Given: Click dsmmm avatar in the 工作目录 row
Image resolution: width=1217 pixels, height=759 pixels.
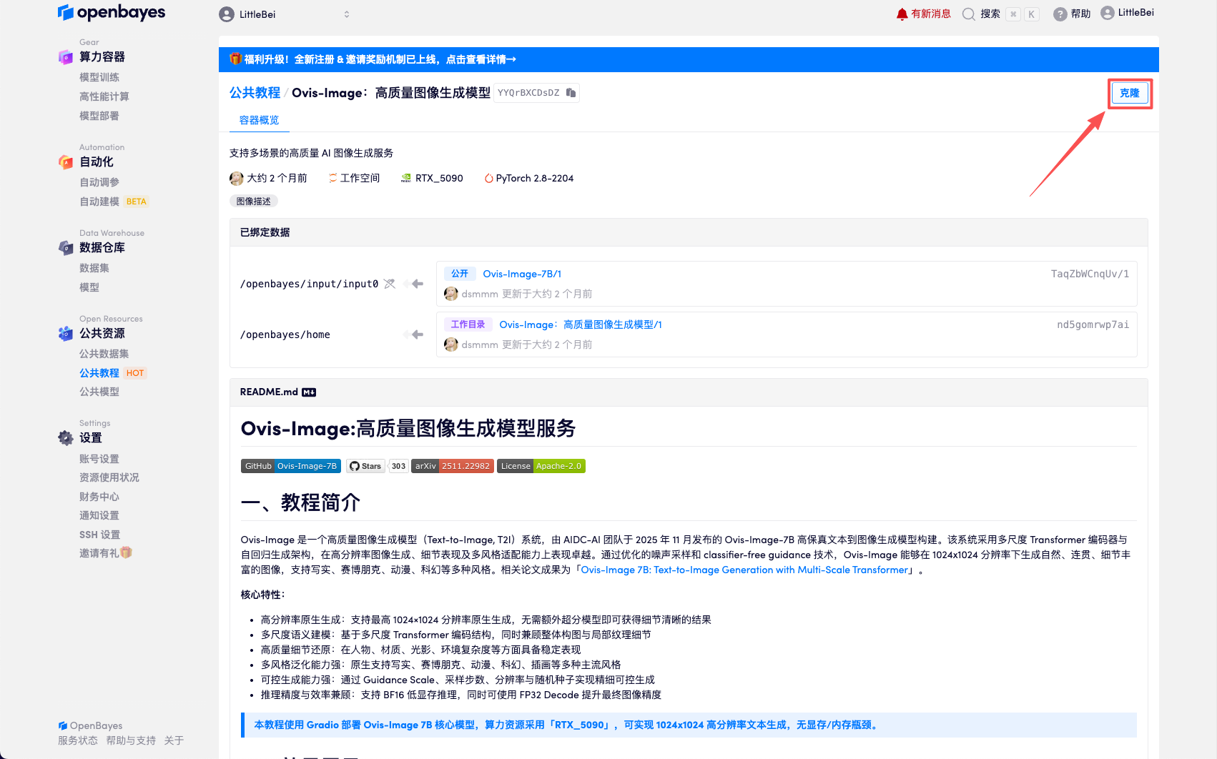Looking at the screenshot, I should point(451,344).
